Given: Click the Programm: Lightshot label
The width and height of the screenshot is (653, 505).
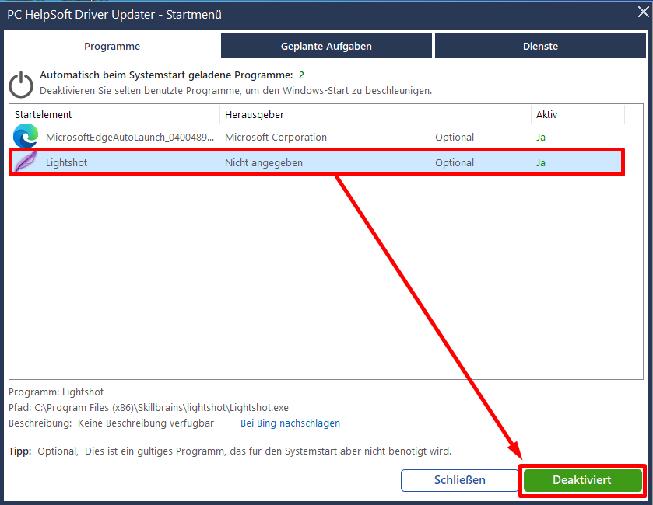Looking at the screenshot, I should point(56,392).
